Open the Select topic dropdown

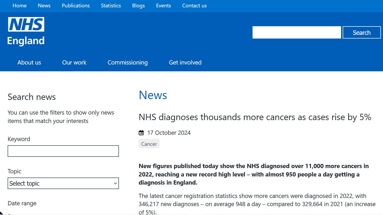pos(63,183)
